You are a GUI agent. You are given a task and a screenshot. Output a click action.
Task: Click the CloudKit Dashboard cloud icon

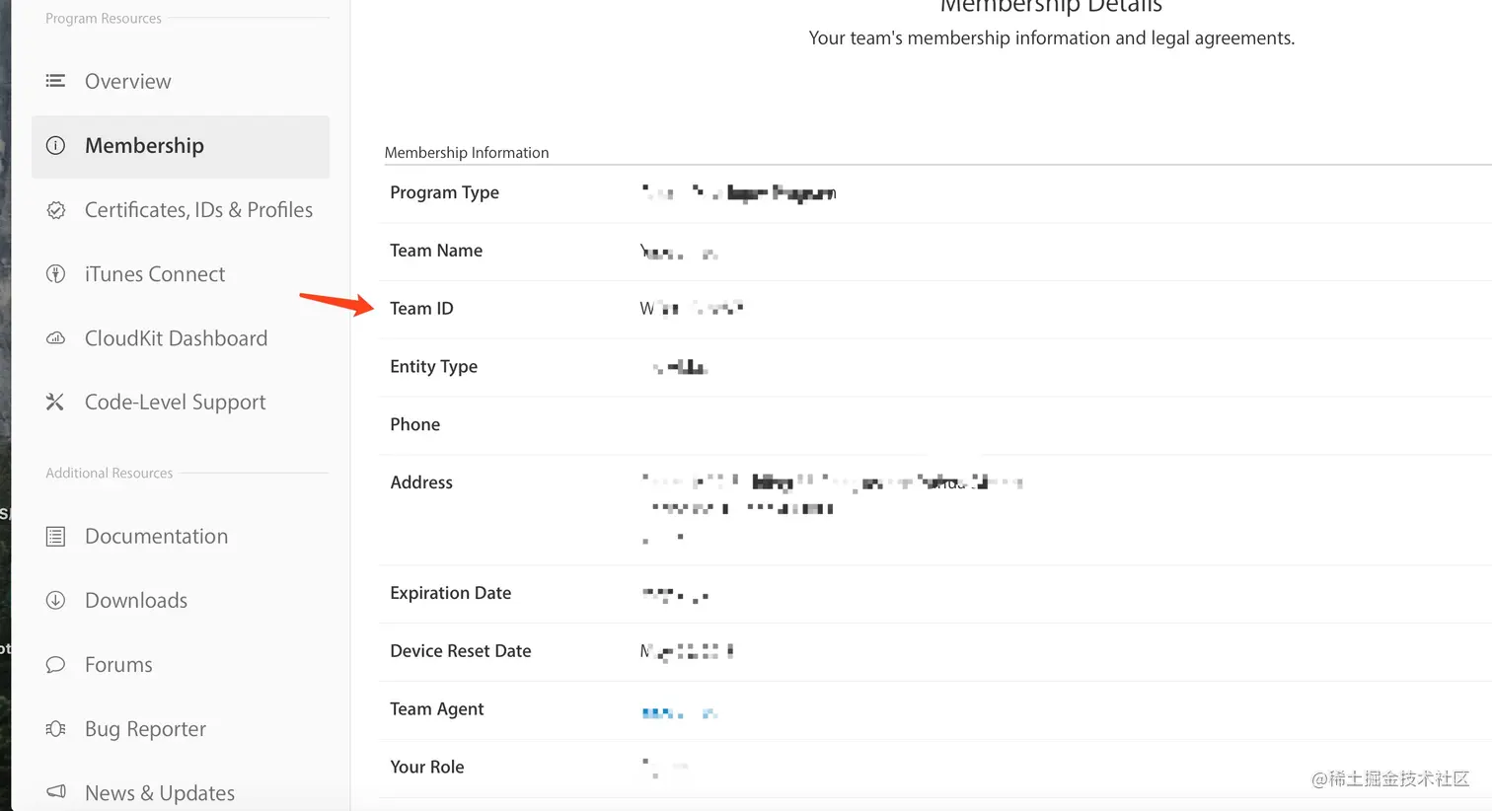57,337
